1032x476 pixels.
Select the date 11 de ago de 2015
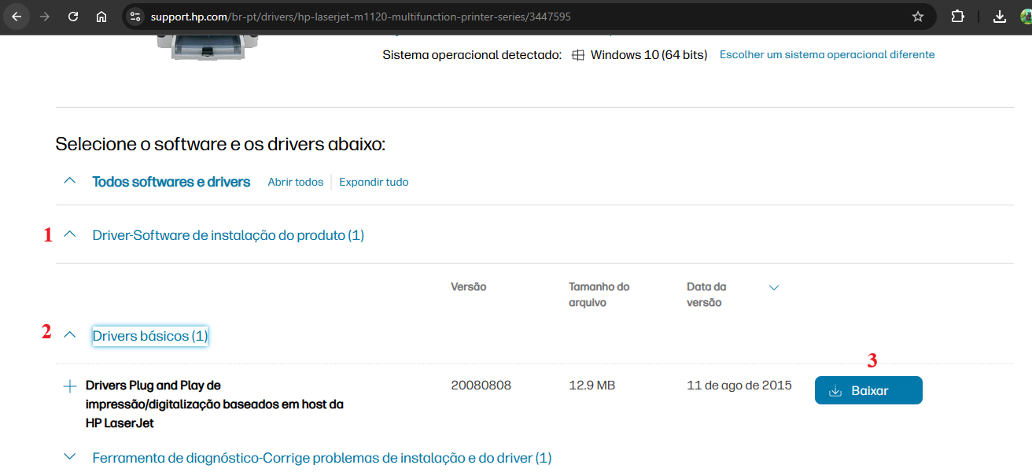tap(739, 386)
